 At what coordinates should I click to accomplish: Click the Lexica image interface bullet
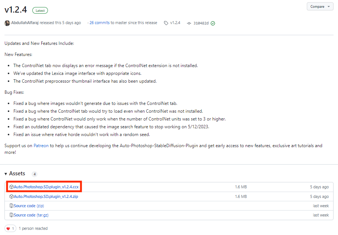[77, 73]
